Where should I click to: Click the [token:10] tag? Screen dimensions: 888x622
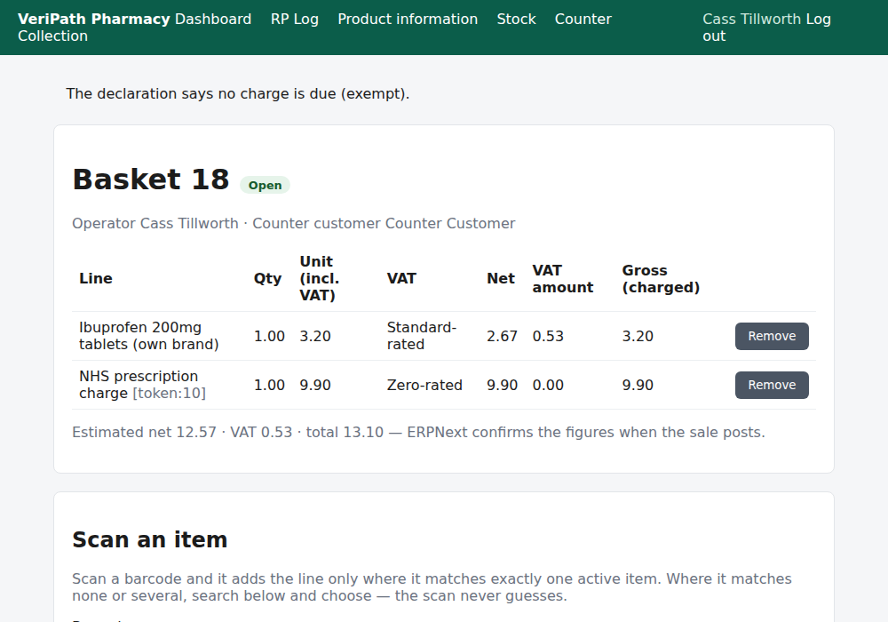point(170,393)
